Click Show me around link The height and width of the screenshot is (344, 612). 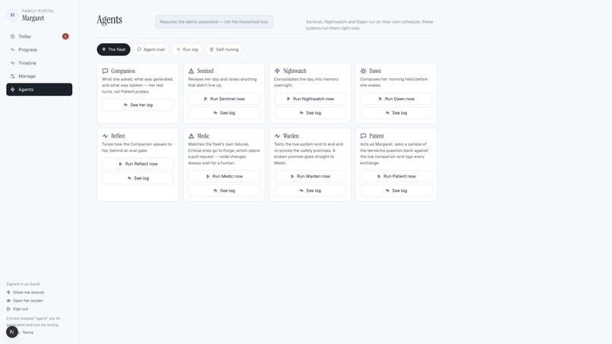pos(25,292)
